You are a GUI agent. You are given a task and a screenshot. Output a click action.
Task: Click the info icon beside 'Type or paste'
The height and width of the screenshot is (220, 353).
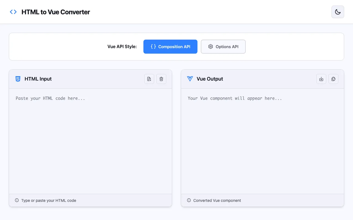point(17,200)
